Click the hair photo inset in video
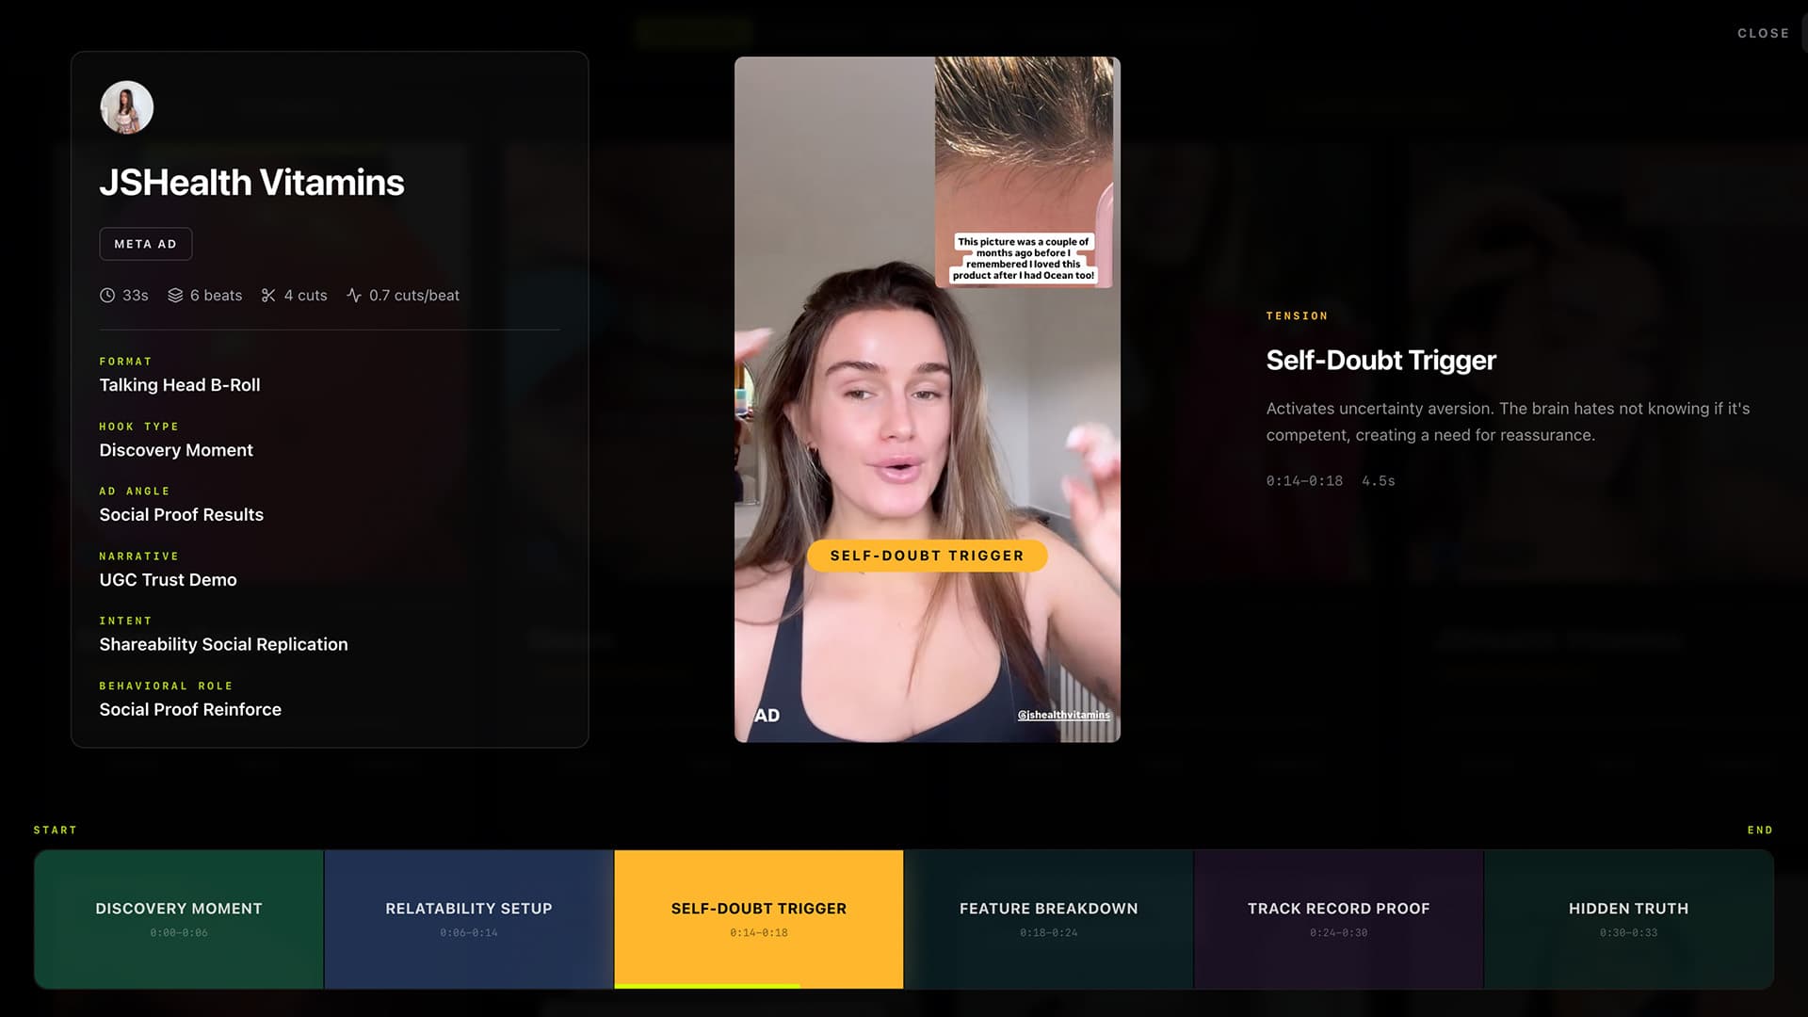 (x=1024, y=171)
